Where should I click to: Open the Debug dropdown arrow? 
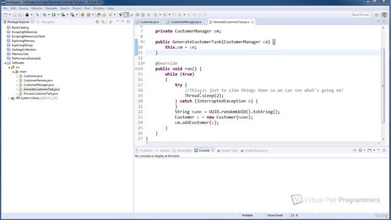(x=49, y=15)
